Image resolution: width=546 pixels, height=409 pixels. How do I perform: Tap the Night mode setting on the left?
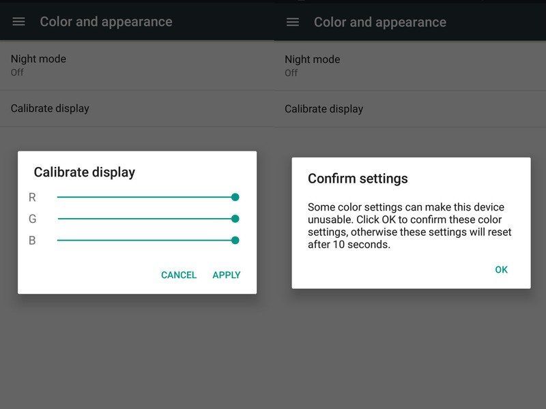pyautogui.click(x=39, y=59)
